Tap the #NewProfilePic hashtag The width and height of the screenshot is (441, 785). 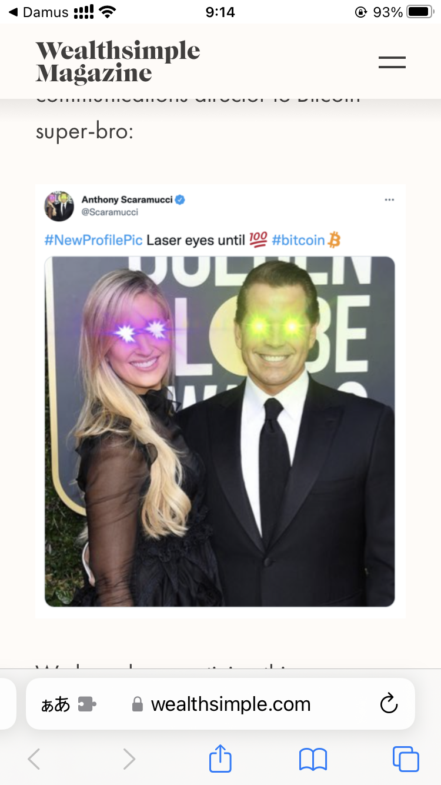(93, 240)
